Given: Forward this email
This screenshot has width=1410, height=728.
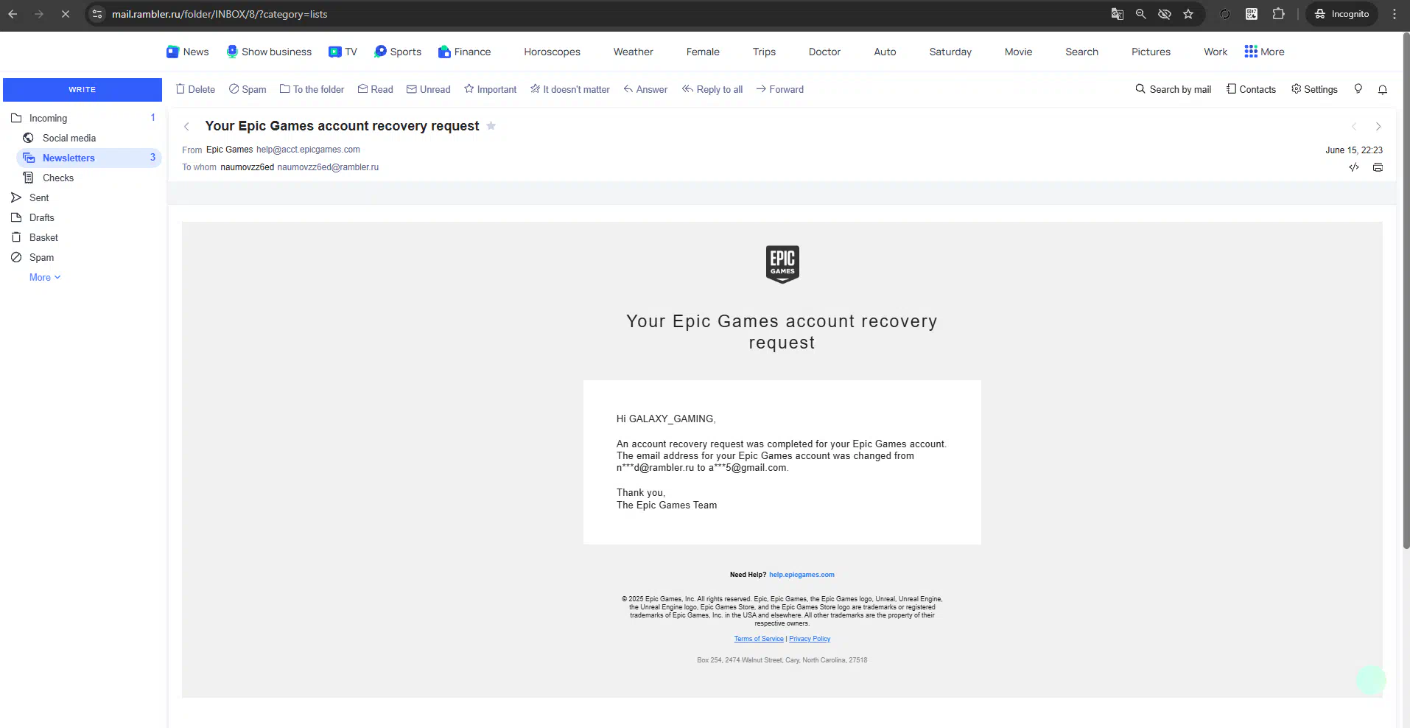Looking at the screenshot, I should pos(779,89).
